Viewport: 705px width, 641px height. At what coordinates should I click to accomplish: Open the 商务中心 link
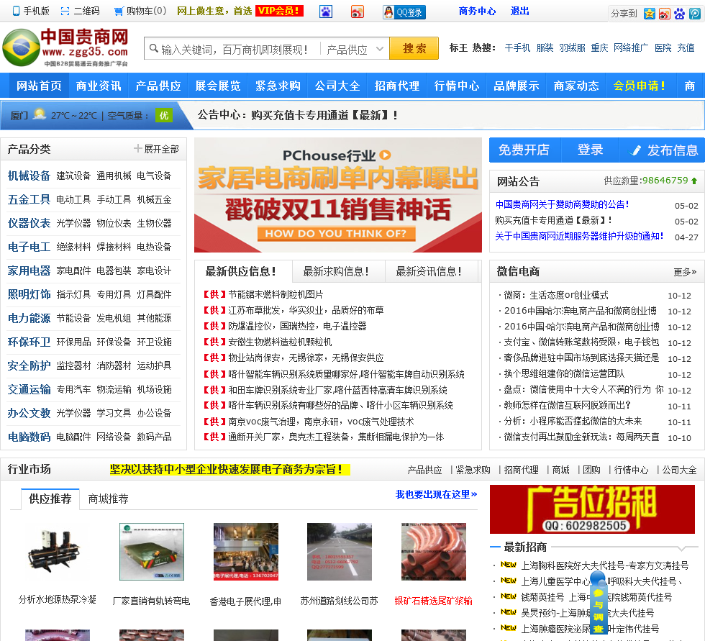(x=477, y=12)
